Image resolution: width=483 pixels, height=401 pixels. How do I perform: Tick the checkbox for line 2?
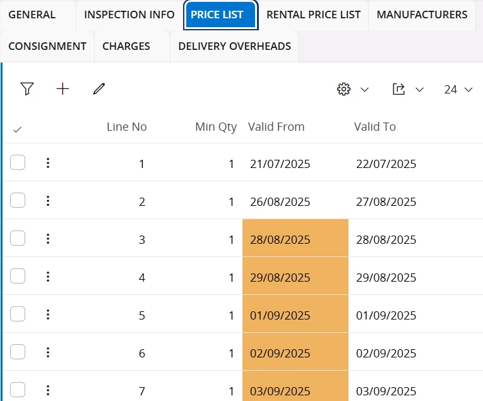(x=18, y=201)
